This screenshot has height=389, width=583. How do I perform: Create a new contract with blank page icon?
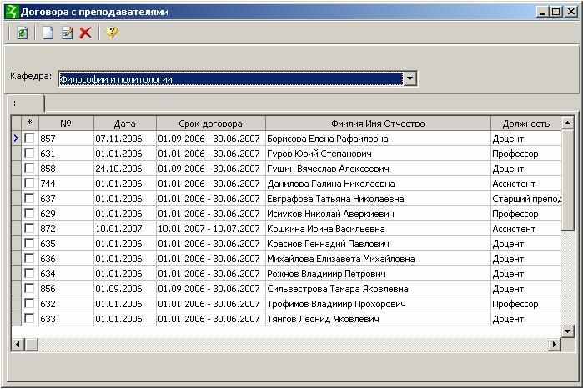pyautogui.click(x=48, y=33)
